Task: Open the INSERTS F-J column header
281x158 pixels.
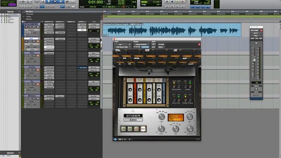Action: coord(60,22)
